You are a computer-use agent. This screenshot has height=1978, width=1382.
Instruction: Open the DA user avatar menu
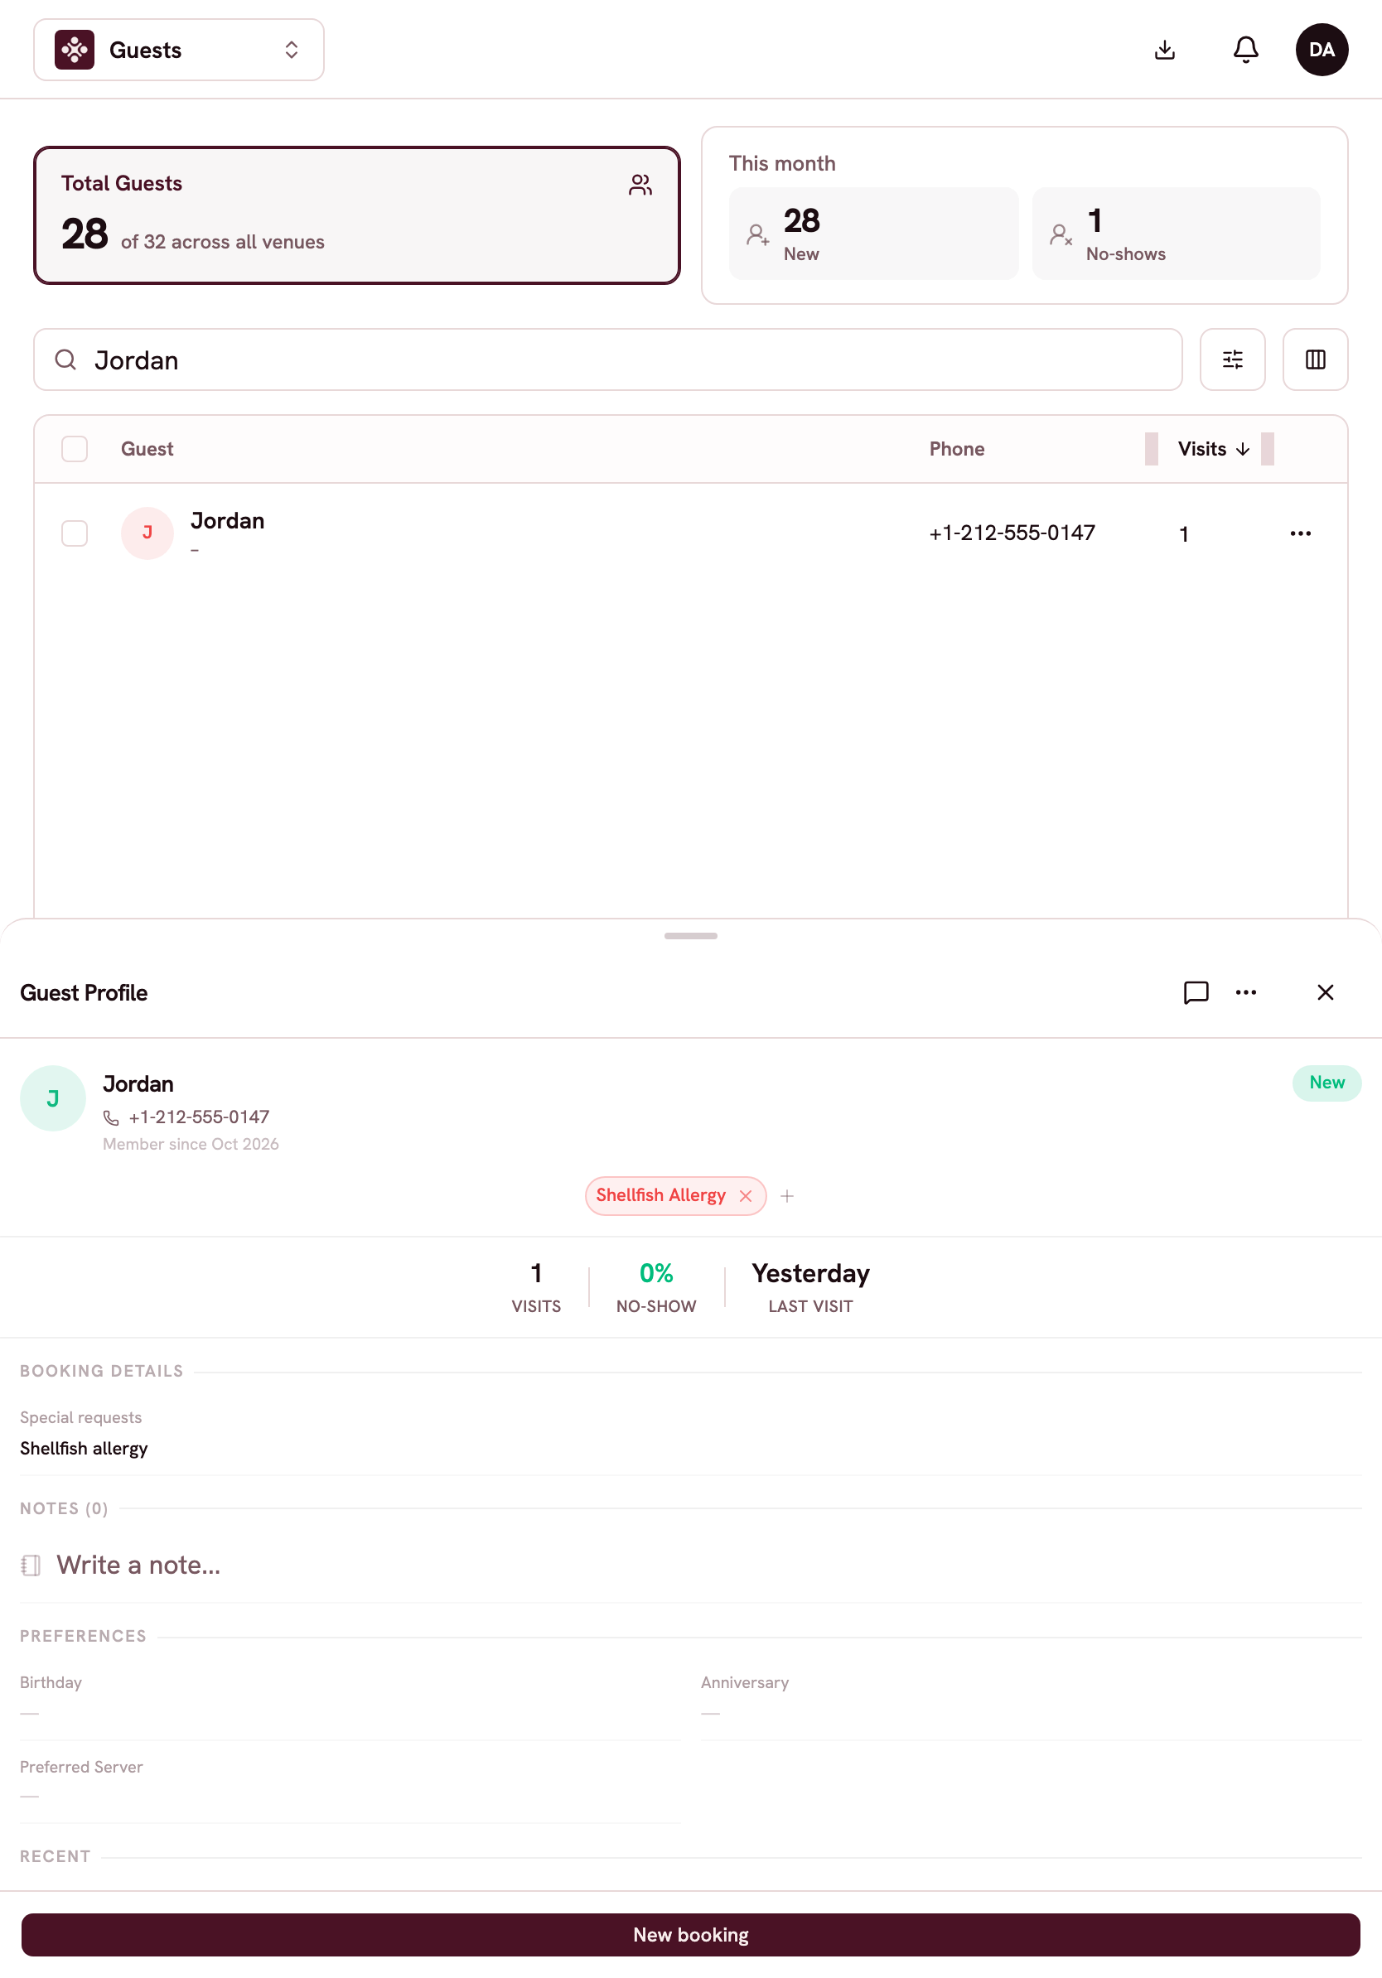pos(1321,50)
